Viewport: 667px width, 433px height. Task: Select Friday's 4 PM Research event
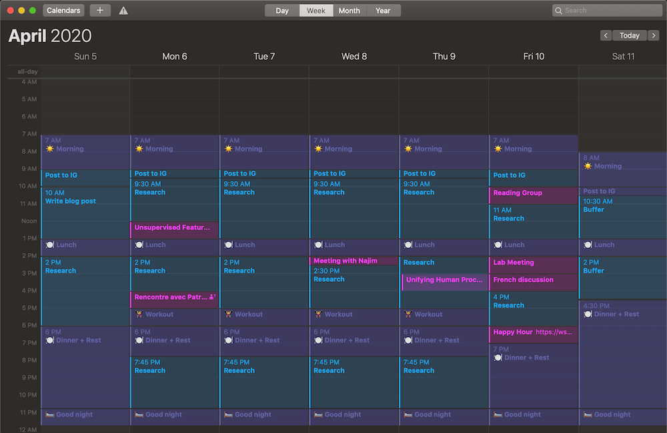click(x=534, y=308)
